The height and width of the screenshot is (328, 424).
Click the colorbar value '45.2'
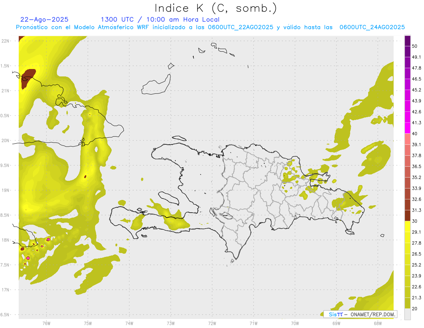417,90
